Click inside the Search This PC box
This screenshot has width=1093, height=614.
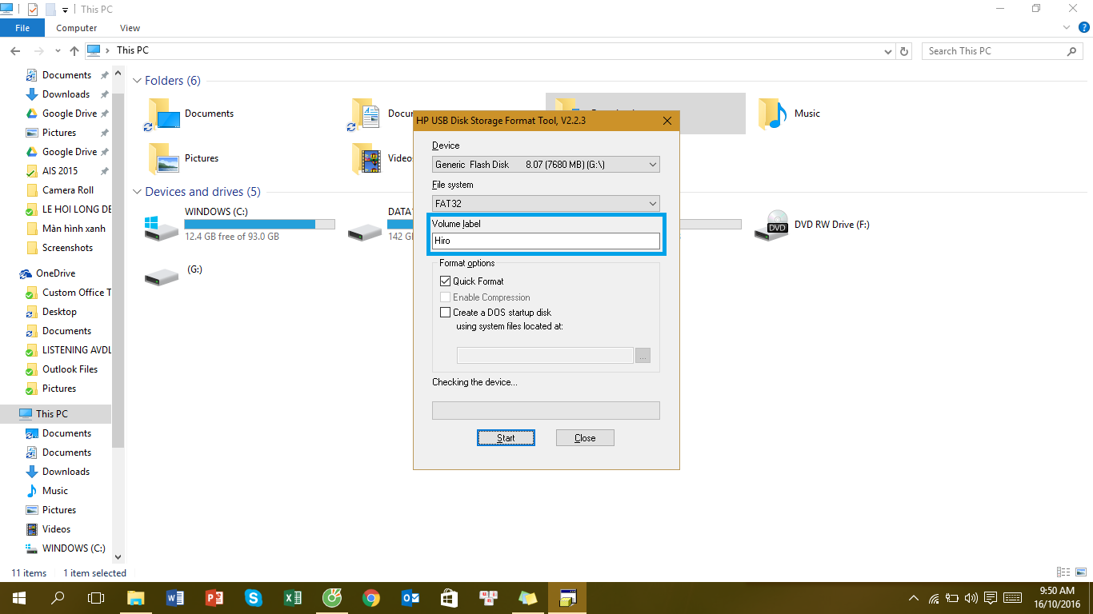coord(992,50)
